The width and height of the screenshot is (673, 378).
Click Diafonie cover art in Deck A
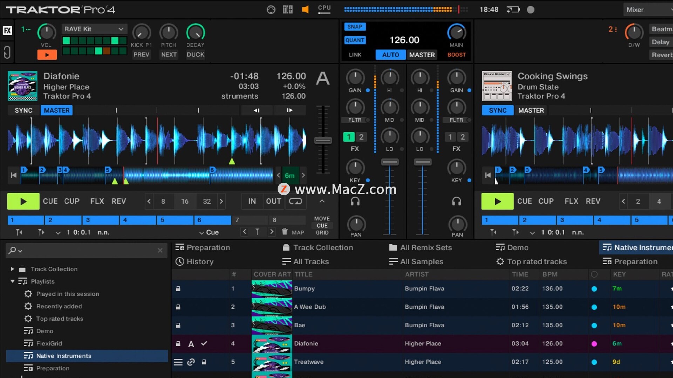pos(22,86)
